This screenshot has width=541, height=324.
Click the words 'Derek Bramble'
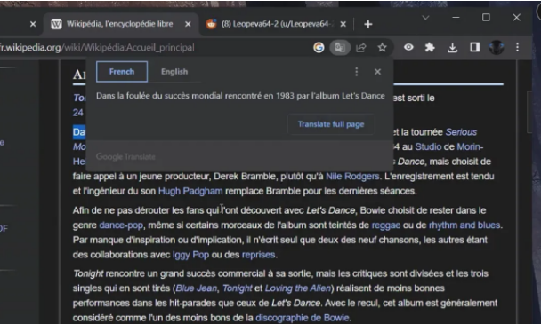[245, 177]
